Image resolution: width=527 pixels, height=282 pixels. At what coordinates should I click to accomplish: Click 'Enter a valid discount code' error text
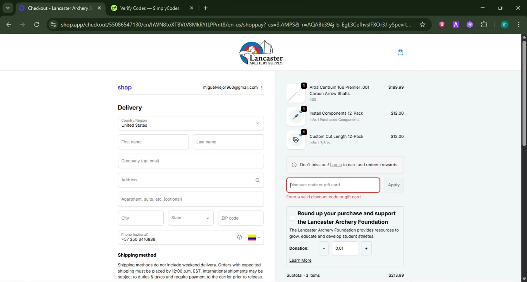pyautogui.click(x=324, y=197)
